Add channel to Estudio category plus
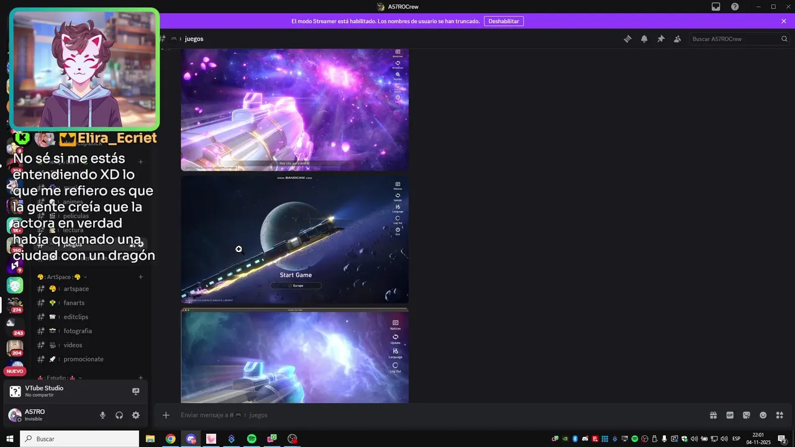This screenshot has width=795, height=447. click(x=141, y=377)
